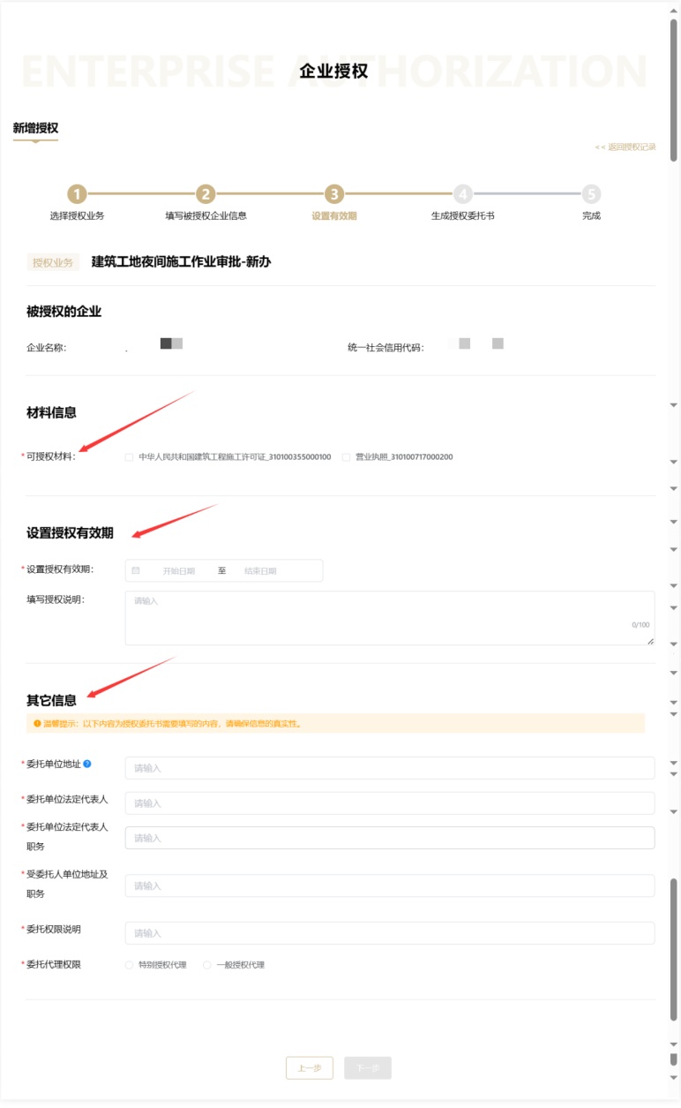Click the 0/100 character counter
This screenshot has width=681, height=1108.
tap(640, 625)
